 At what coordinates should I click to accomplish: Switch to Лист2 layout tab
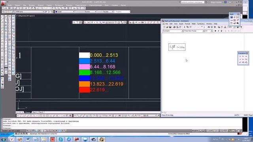[x=41, y=112]
